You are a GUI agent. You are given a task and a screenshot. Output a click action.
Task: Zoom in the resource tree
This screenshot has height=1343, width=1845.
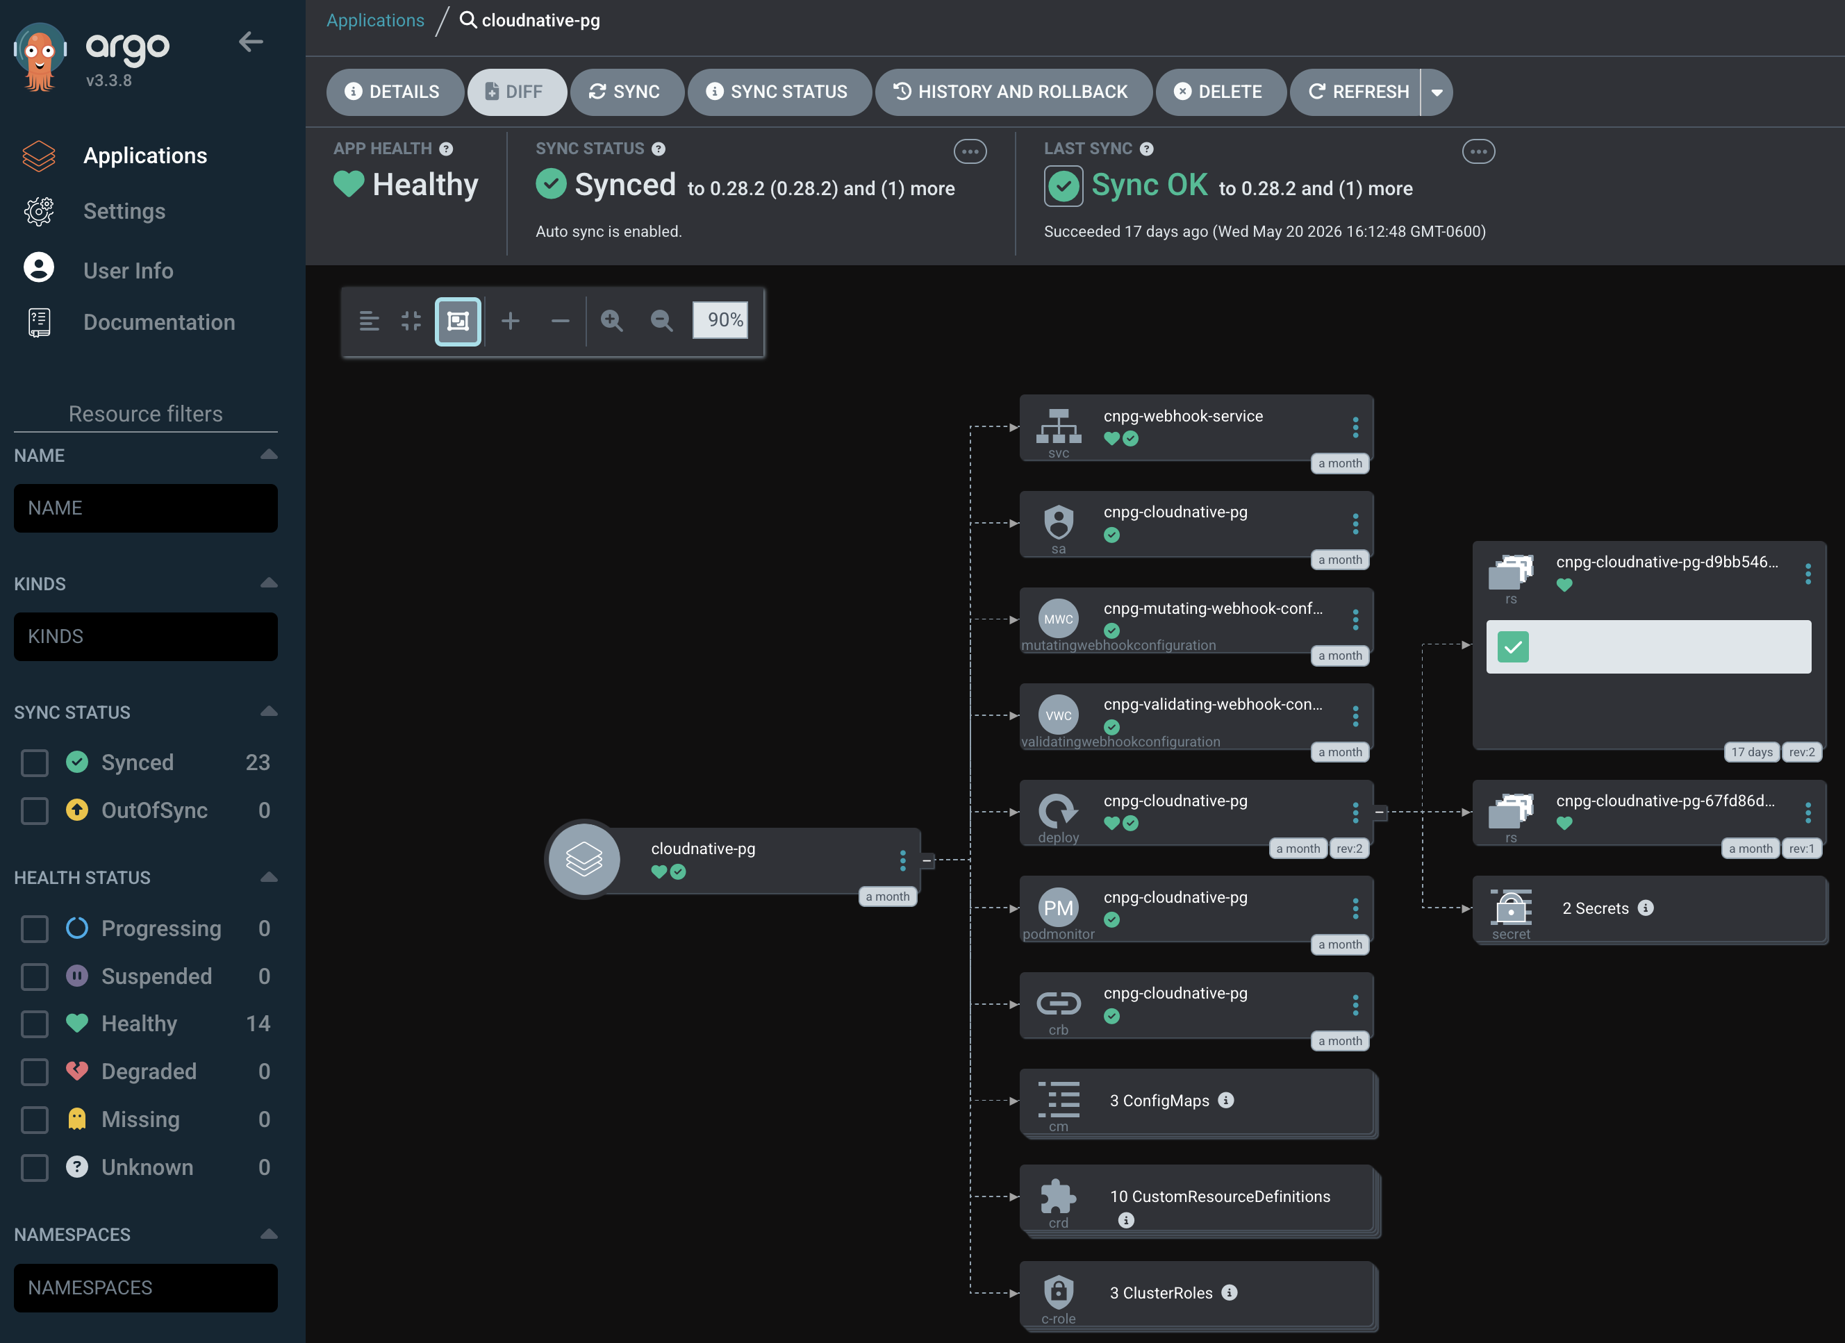612,322
